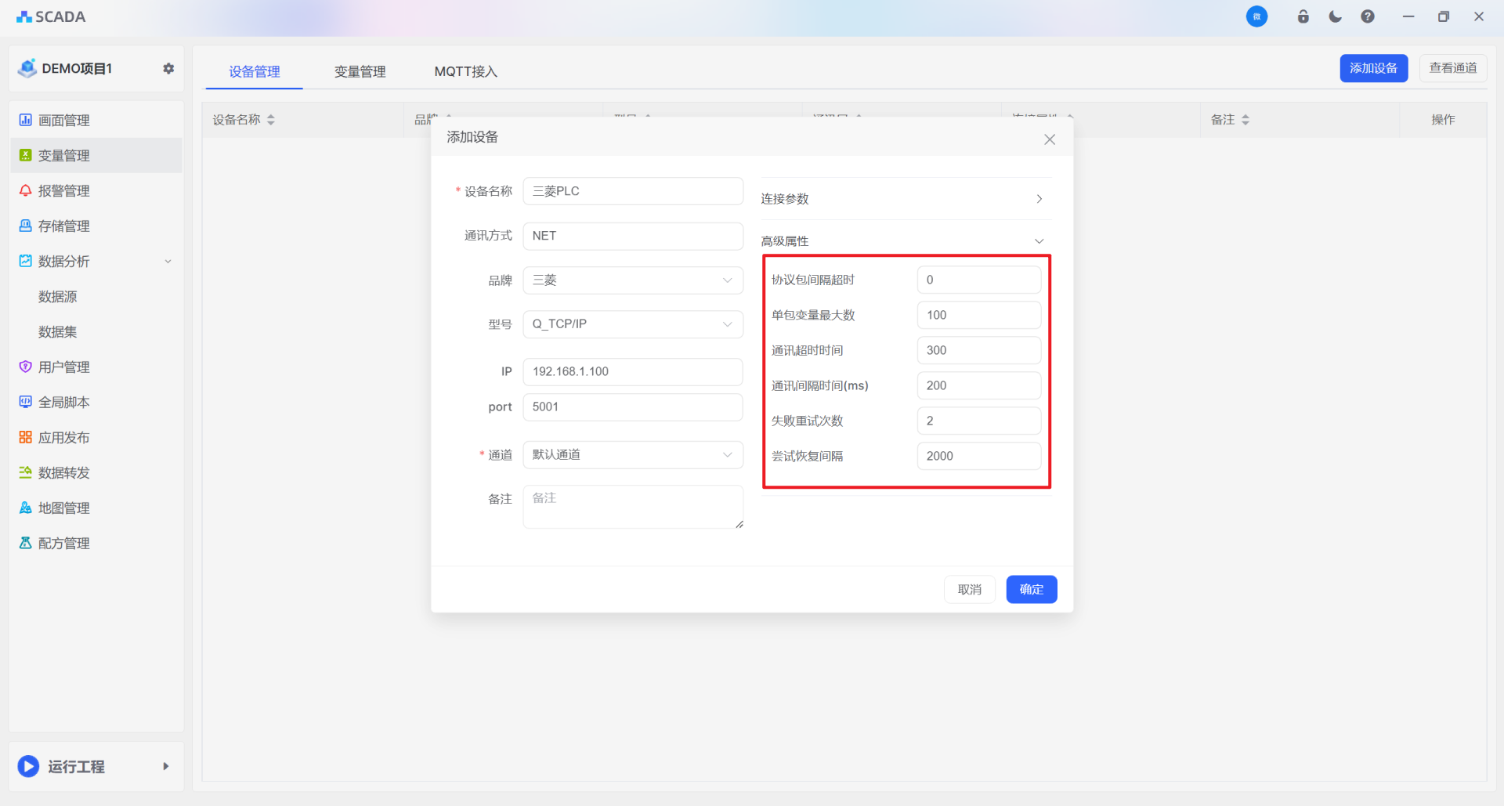Click the project settings gear icon

(x=168, y=69)
